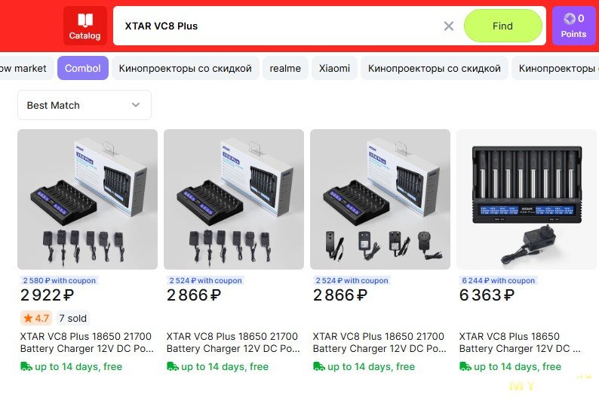Click 2 524 ₽ with coupon on second product
Image resolution: width=599 pixels, height=398 pixels.
point(205,281)
